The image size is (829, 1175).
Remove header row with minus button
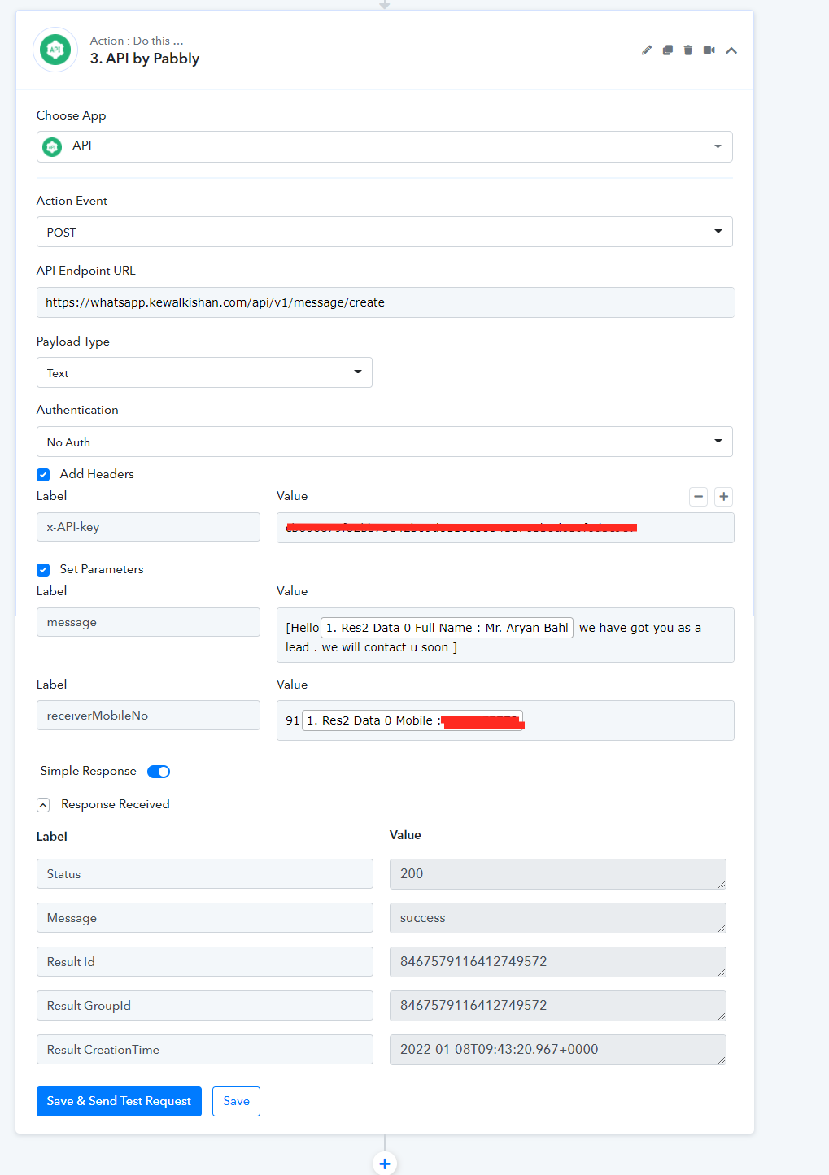pyautogui.click(x=698, y=496)
